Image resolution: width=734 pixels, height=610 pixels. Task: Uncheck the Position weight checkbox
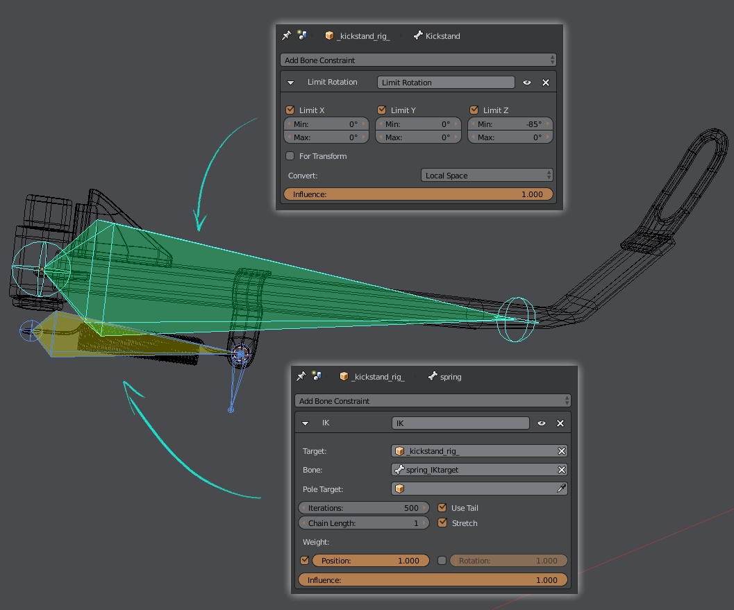305,561
